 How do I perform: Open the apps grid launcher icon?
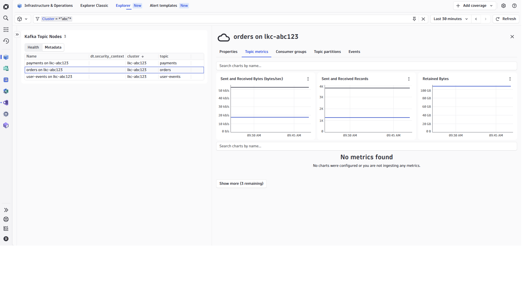pos(6,30)
